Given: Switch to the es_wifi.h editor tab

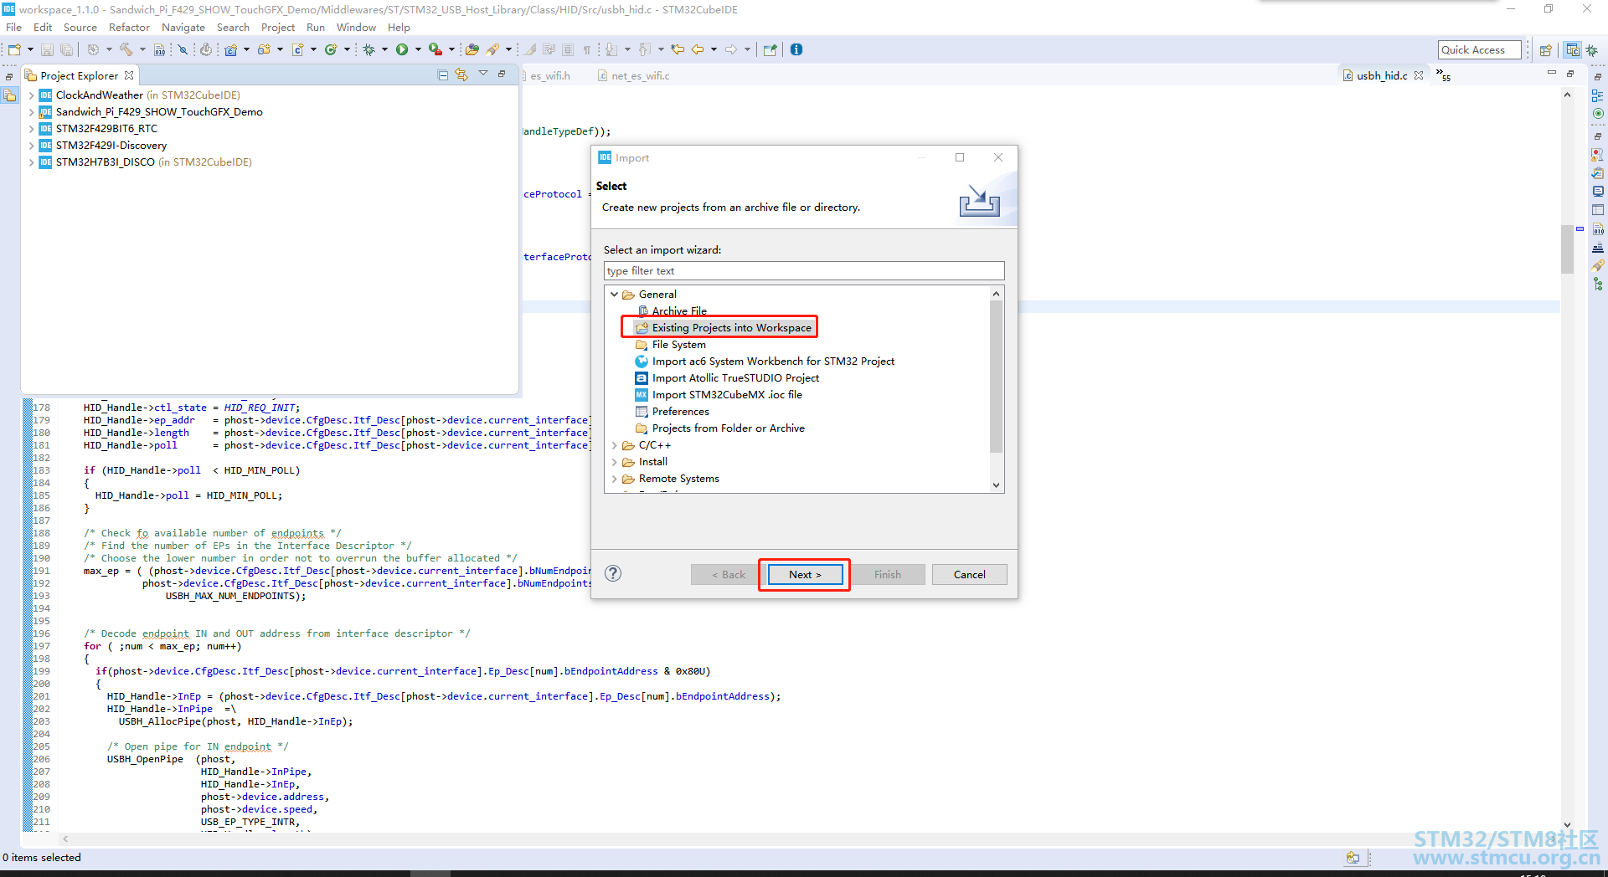Looking at the screenshot, I should (549, 76).
